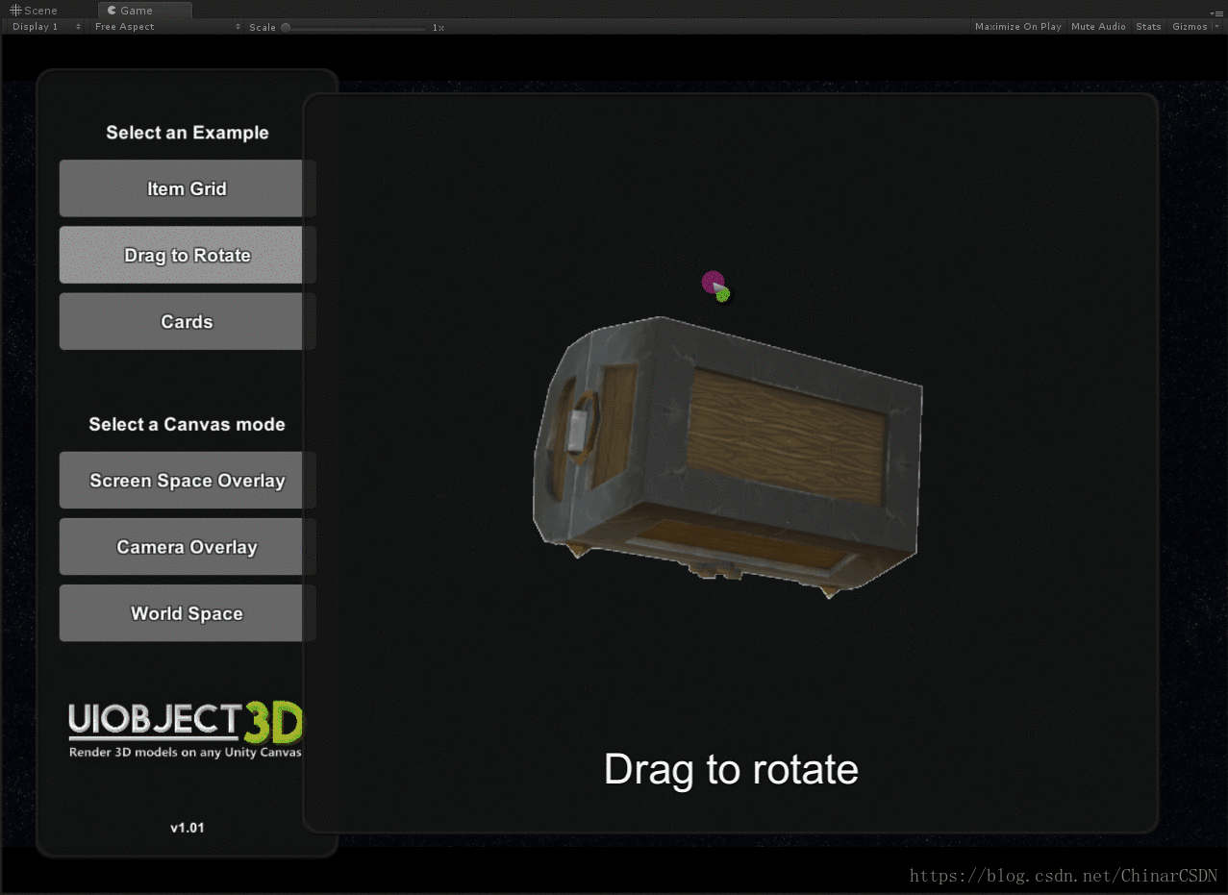Click the 'Select an Example' heading
The image size is (1228, 895).
pos(188,133)
